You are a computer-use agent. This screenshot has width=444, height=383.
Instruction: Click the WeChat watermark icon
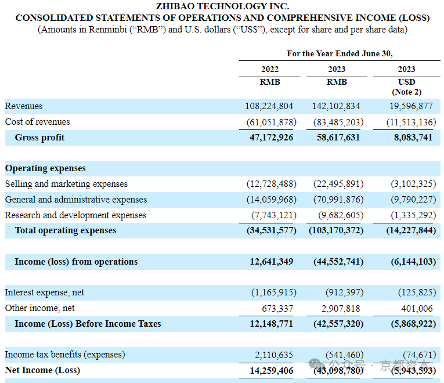point(316,364)
